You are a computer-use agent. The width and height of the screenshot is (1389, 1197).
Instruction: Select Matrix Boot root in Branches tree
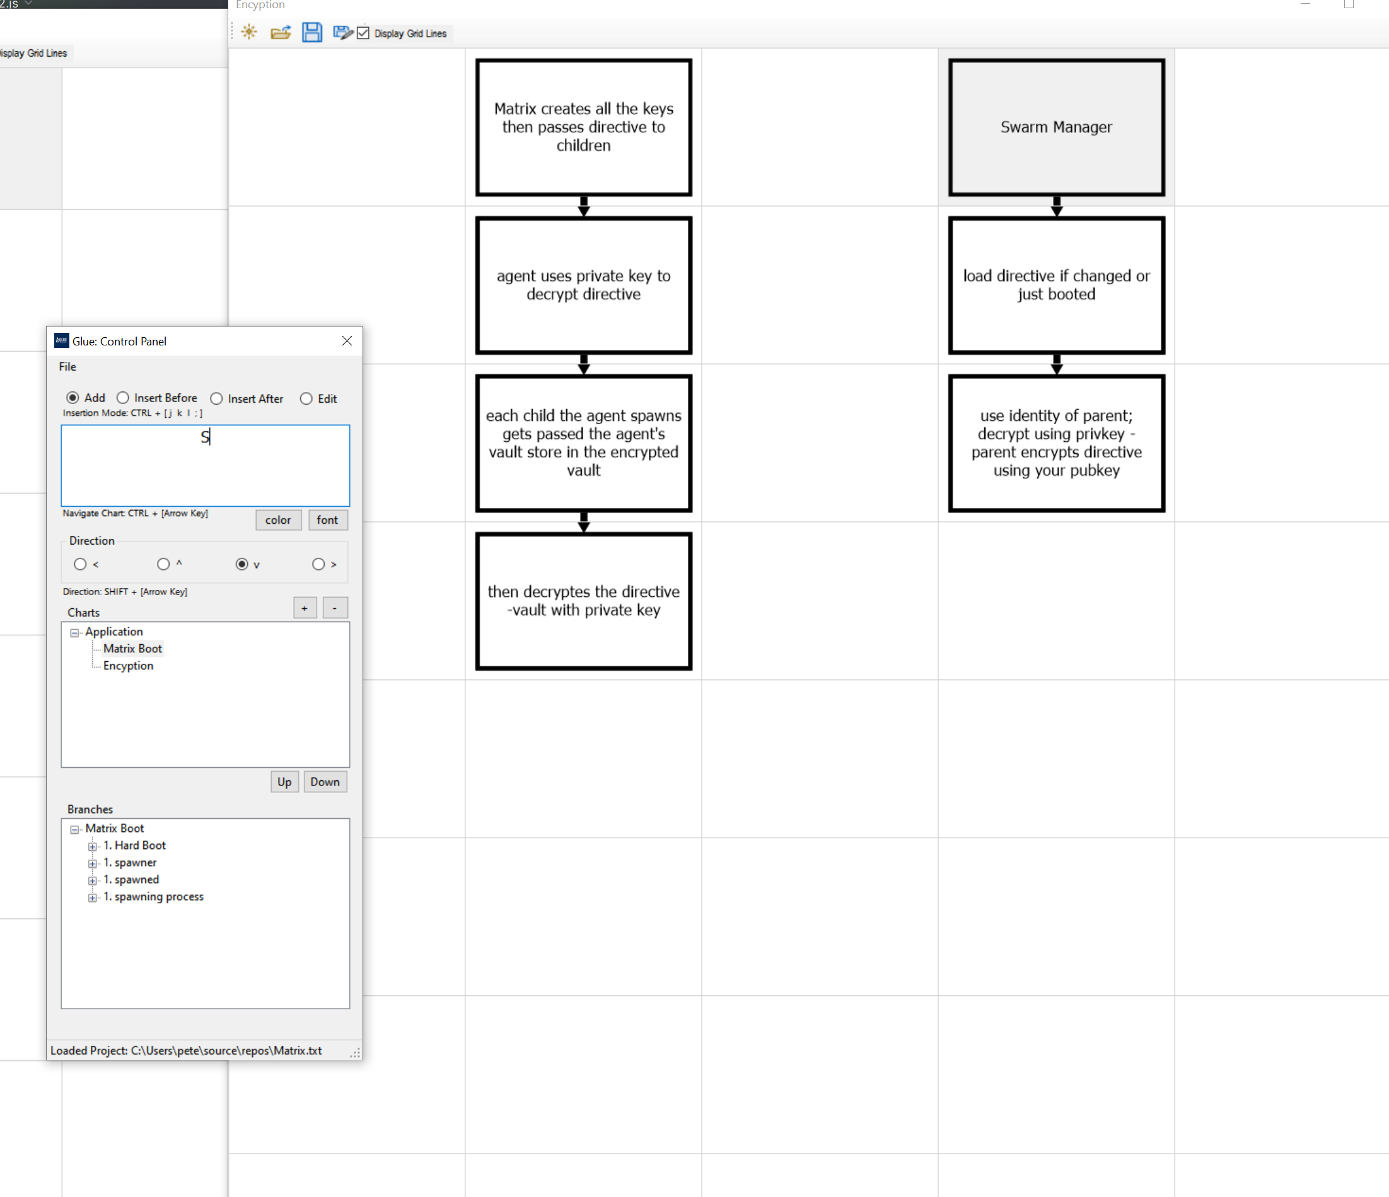click(x=115, y=828)
